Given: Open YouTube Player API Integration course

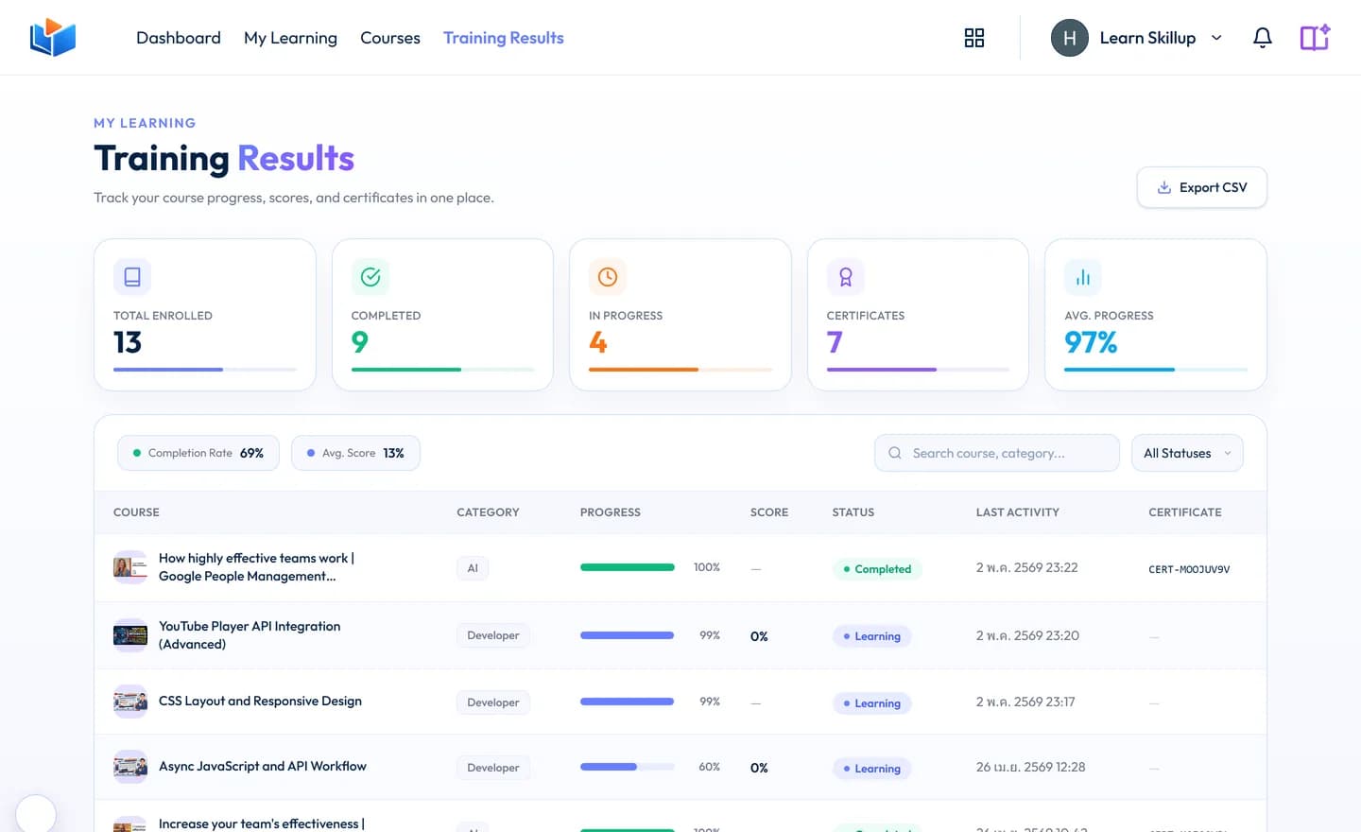Looking at the screenshot, I should 250,635.
